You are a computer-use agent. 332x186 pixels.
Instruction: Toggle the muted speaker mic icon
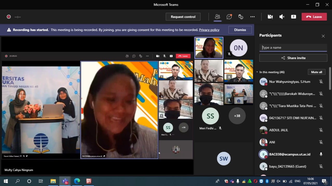pyautogui.click(x=282, y=17)
